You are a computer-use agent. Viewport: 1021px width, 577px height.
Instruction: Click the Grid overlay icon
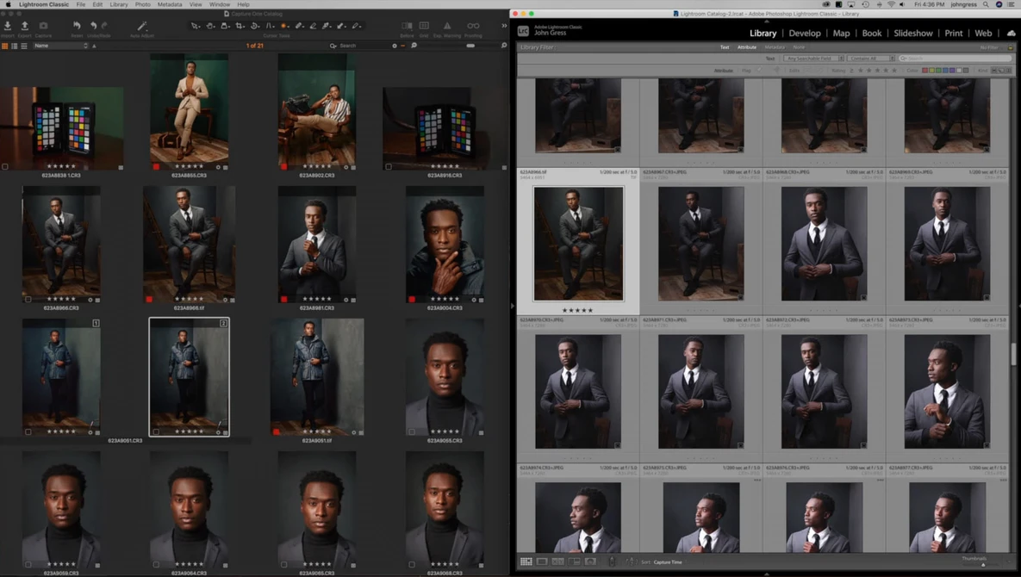(424, 25)
